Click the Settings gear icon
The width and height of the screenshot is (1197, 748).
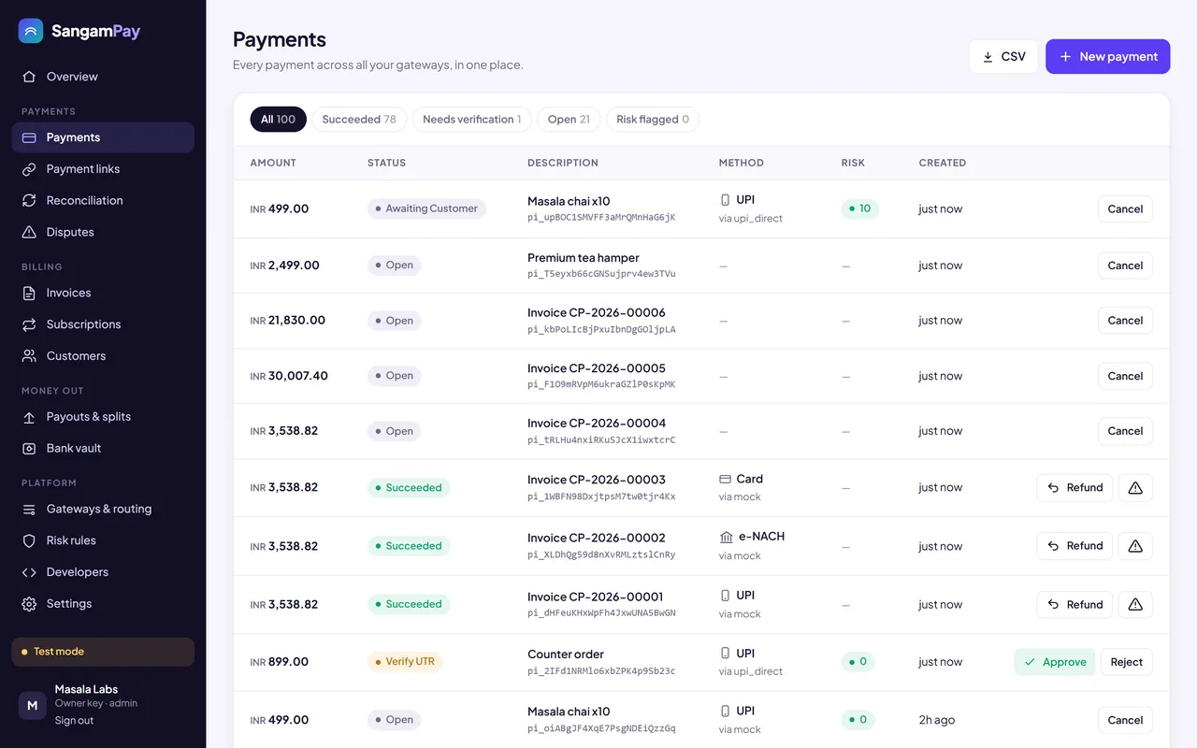(x=29, y=604)
